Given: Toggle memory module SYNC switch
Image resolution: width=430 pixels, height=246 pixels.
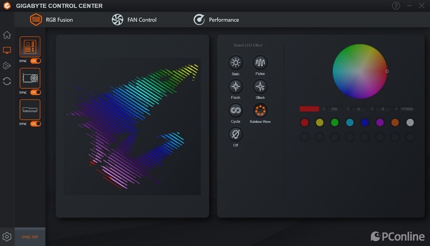Looking at the screenshot, I should 35,124.
